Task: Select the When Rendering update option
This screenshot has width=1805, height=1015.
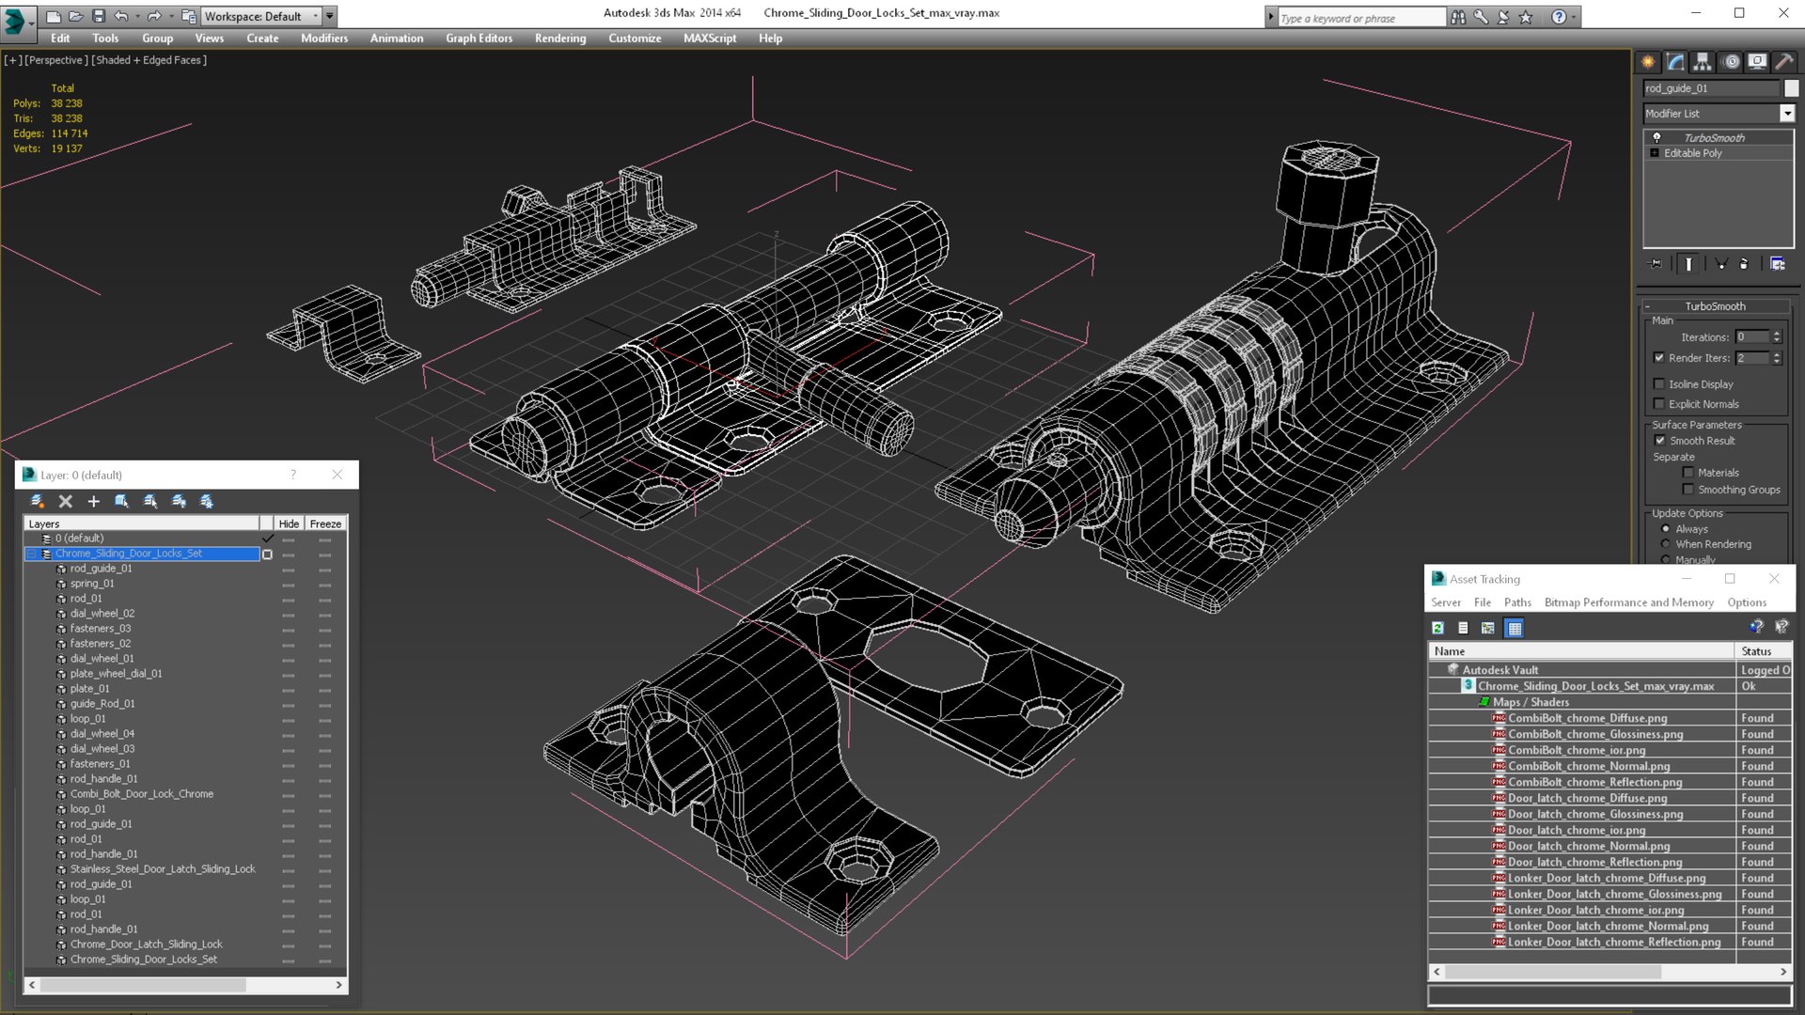Action: point(1666,544)
